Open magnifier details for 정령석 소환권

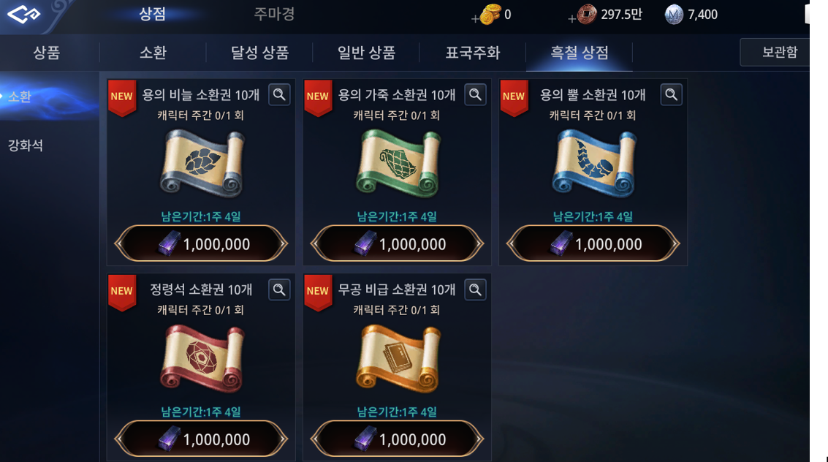coord(279,290)
